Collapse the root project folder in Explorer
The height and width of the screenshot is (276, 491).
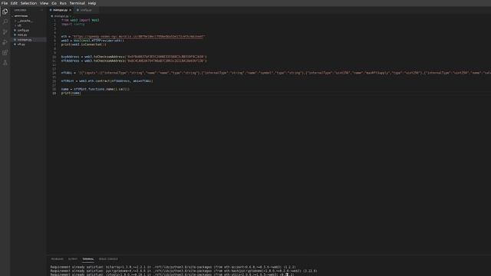point(21,16)
